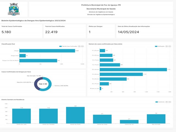Viewport: 176px width, 132px height.
Task: Click 'All' button in Distrito Sanitário chart
Action: pos(167,102)
